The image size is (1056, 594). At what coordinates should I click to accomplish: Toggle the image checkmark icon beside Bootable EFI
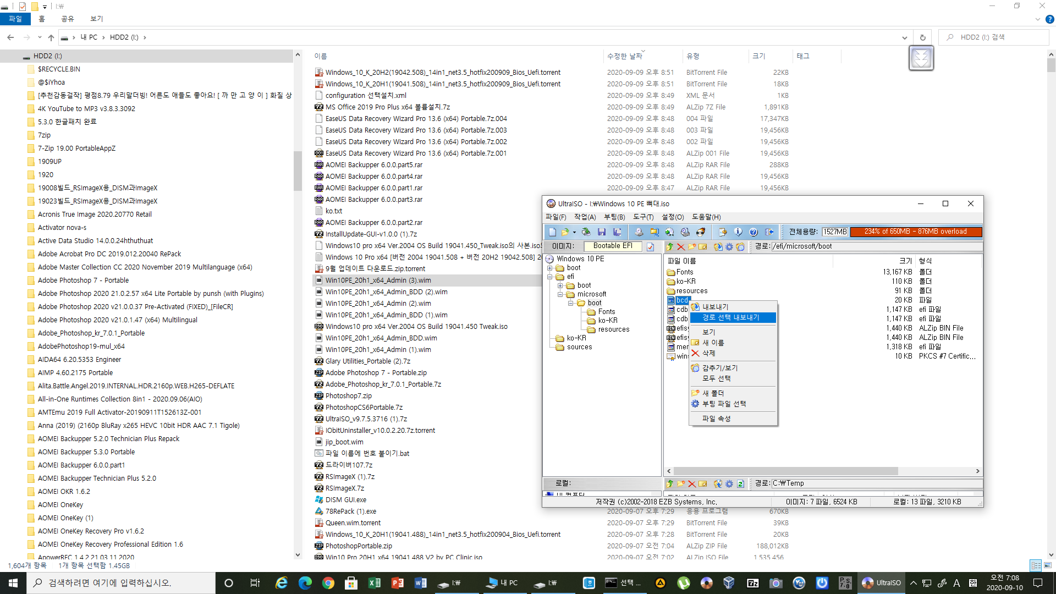[650, 247]
